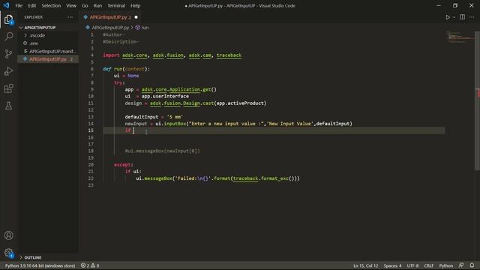The height and width of the screenshot is (270, 480).
Task: Click the VS Code logo icon
Action: pos(6,5)
